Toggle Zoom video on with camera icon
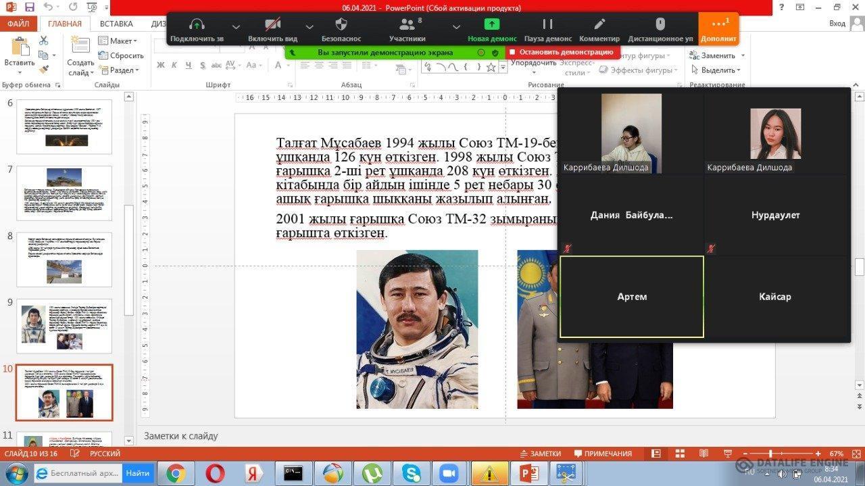Viewport: 865px width, 486px height. (272, 25)
